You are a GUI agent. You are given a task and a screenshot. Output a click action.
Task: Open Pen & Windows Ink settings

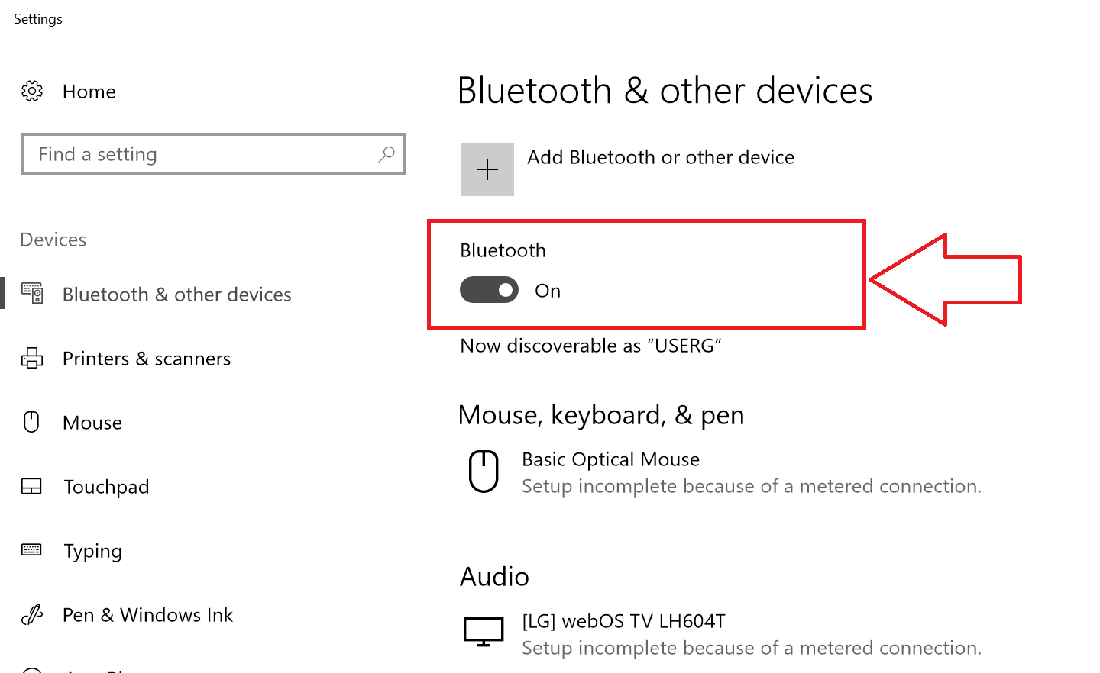click(x=147, y=615)
